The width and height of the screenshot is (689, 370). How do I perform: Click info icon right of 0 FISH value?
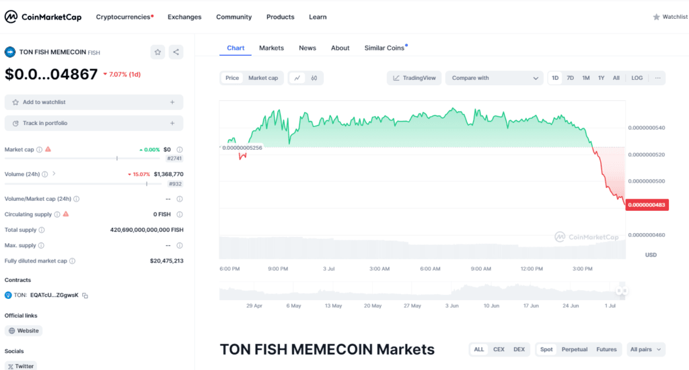(x=180, y=214)
